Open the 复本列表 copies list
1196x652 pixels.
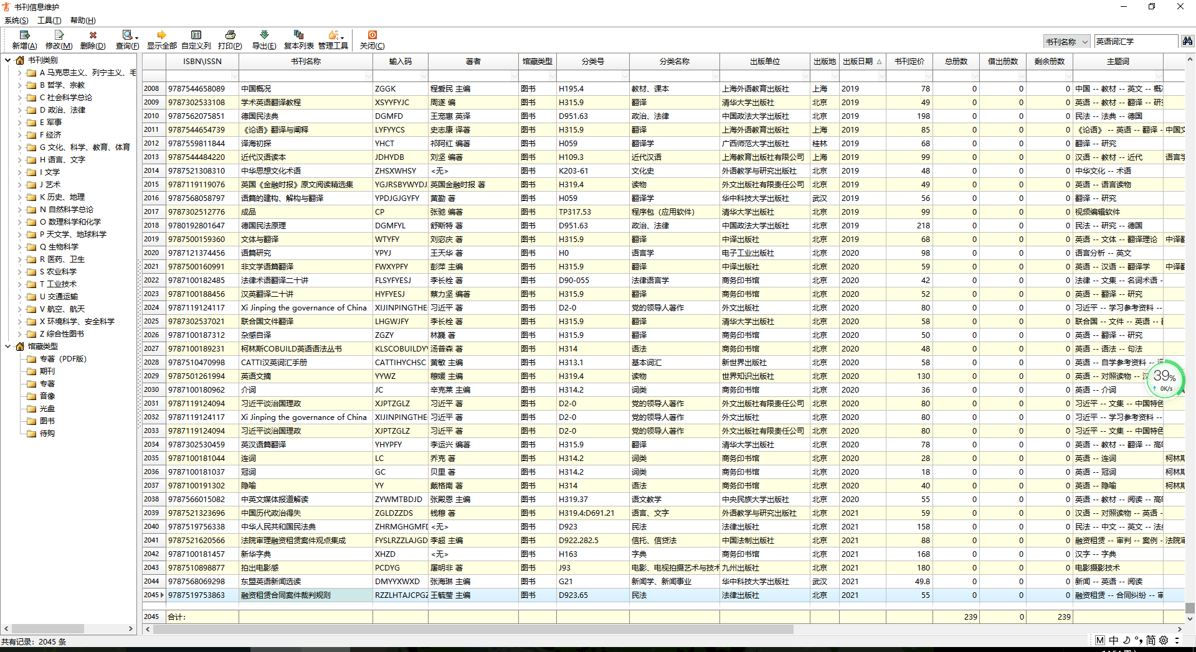pyautogui.click(x=298, y=35)
